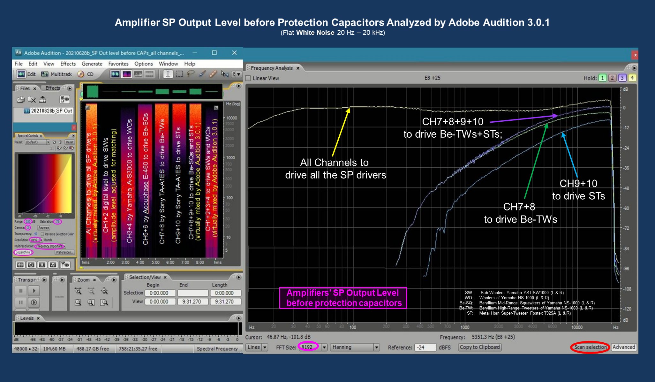655x382 pixels.
Task: Click Import File icon in Files panel
Action: (21, 100)
